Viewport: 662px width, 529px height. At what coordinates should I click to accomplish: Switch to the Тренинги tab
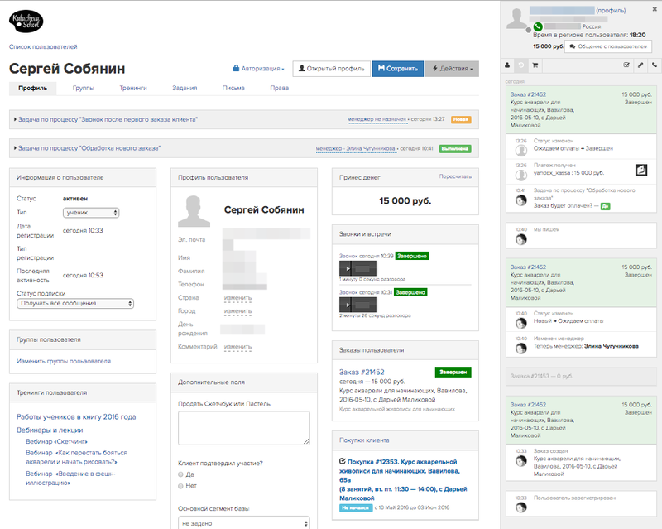(x=133, y=88)
